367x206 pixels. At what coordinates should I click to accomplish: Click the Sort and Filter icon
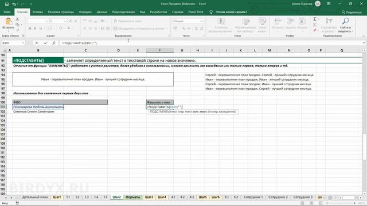[329, 21]
